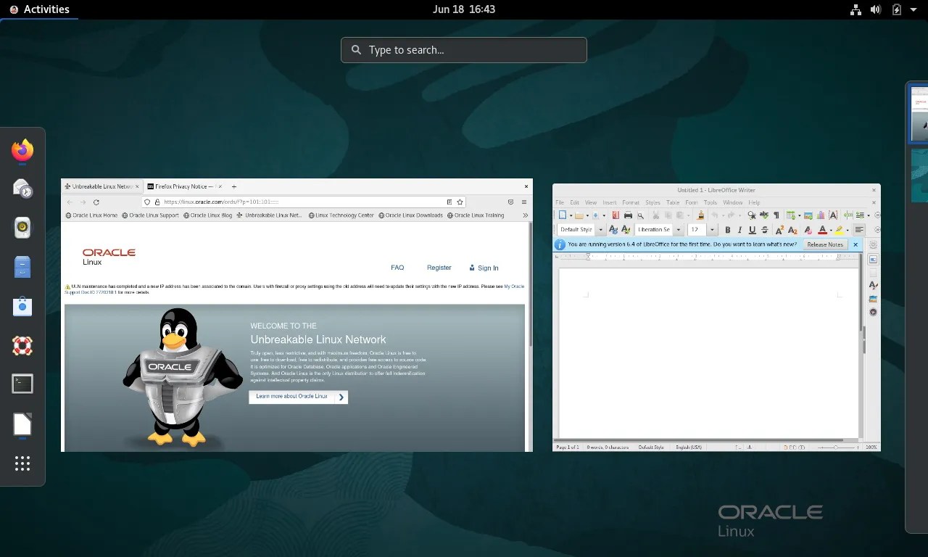Open Find and Replace from the toolbar

tap(753, 215)
